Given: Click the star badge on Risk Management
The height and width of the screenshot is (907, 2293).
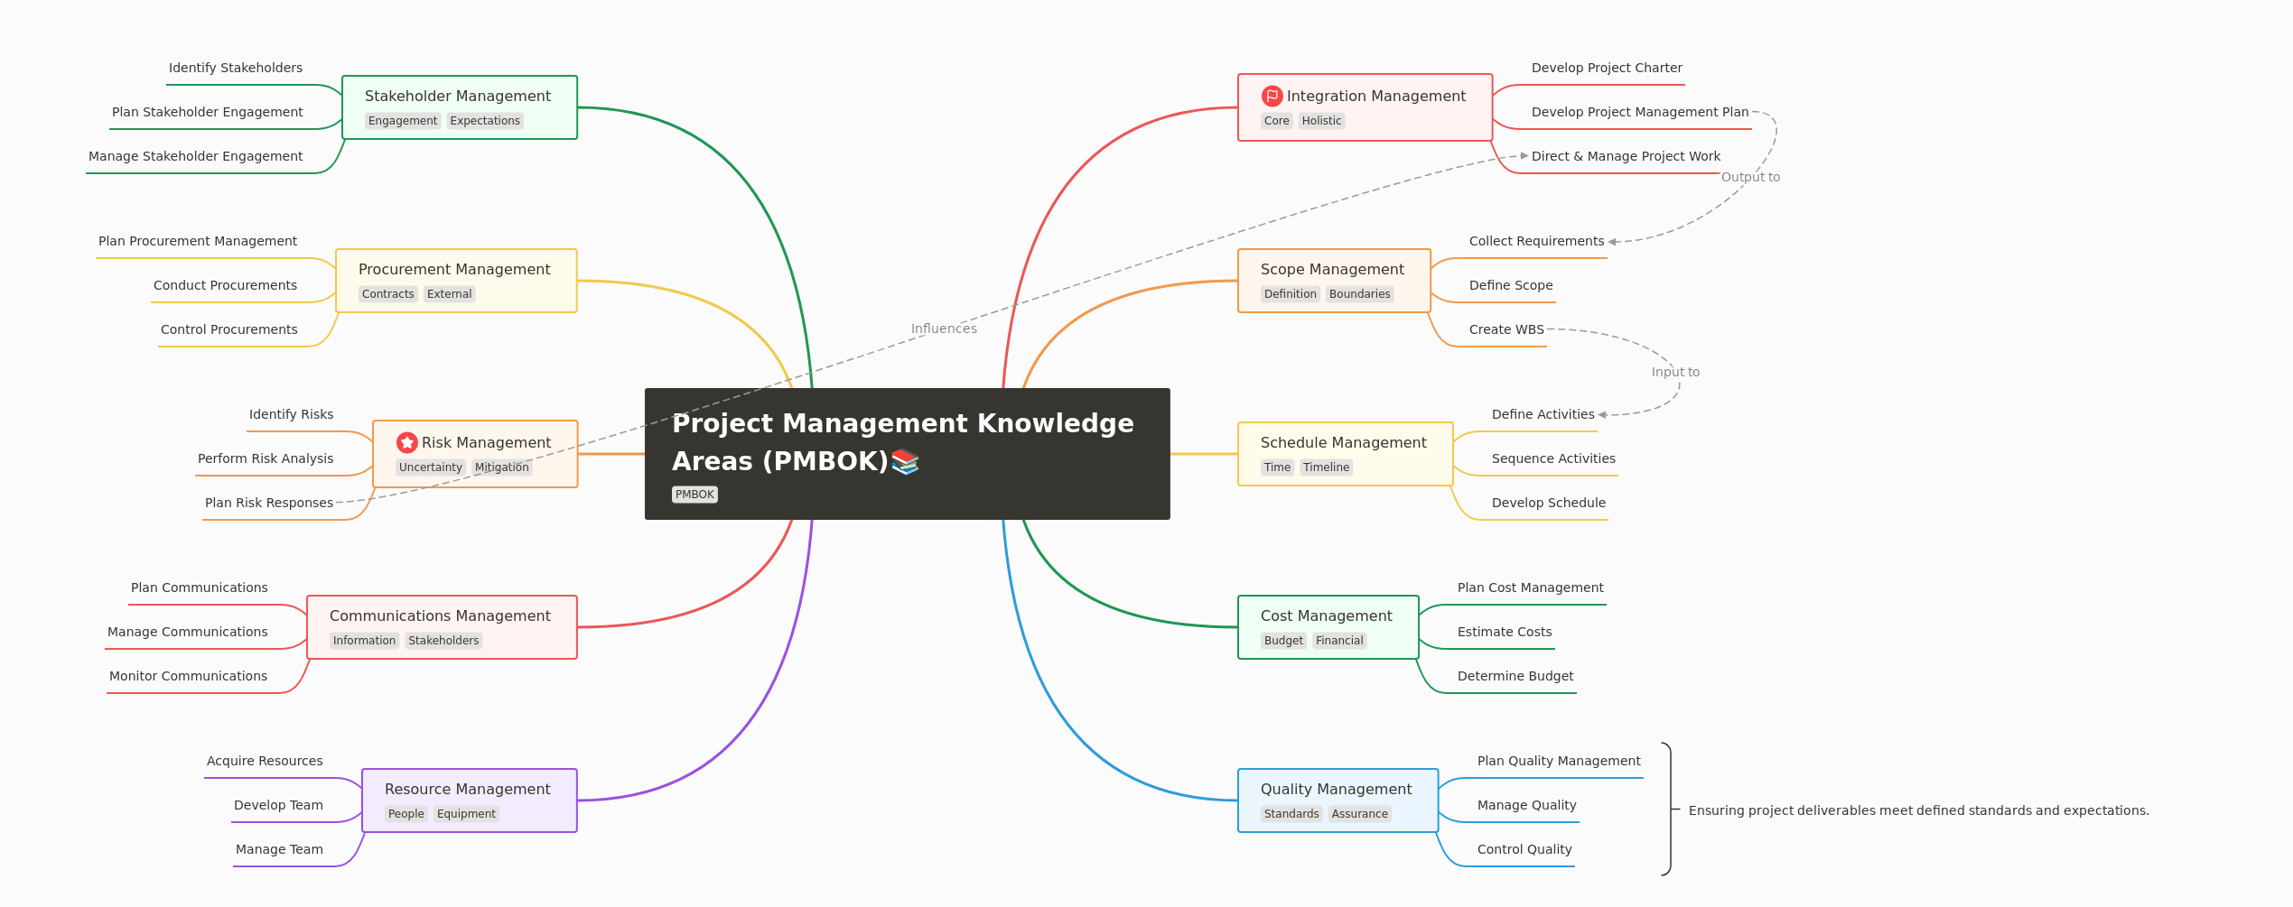Looking at the screenshot, I should (x=406, y=442).
